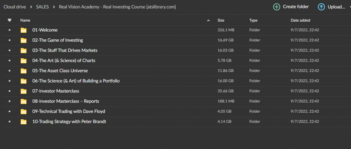The image size is (351, 149).
Task: Click the Create folder plus icon
Action: 277,7
